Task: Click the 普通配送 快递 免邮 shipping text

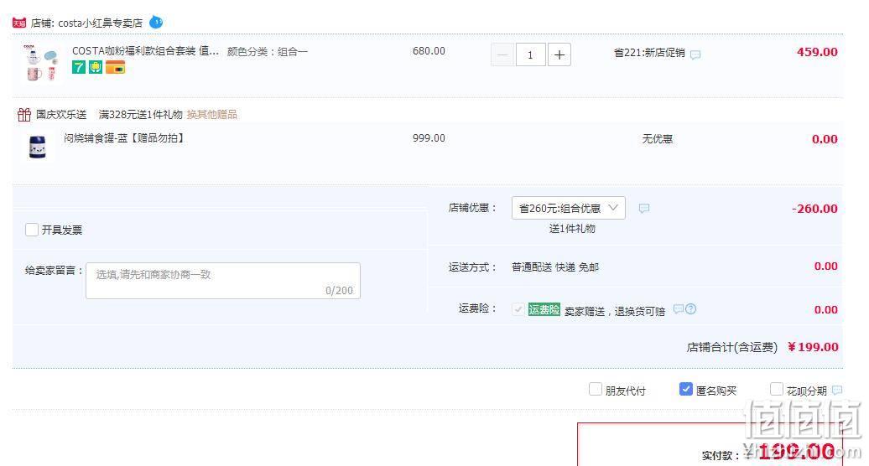Action: (x=555, y=267)
